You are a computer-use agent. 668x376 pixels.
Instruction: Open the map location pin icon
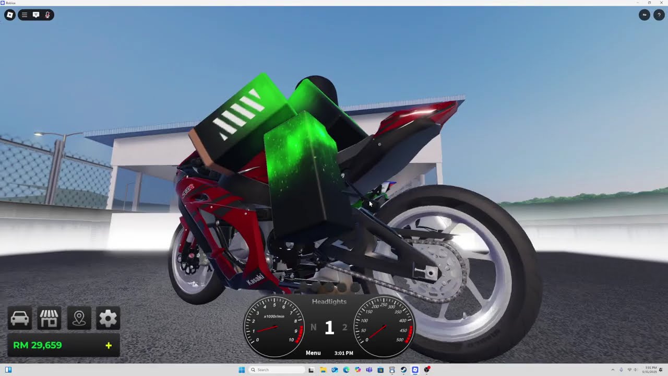(x=79, y=318)
